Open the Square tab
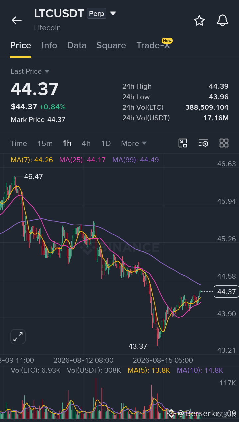Screen dimensions: 239x422 111,46
